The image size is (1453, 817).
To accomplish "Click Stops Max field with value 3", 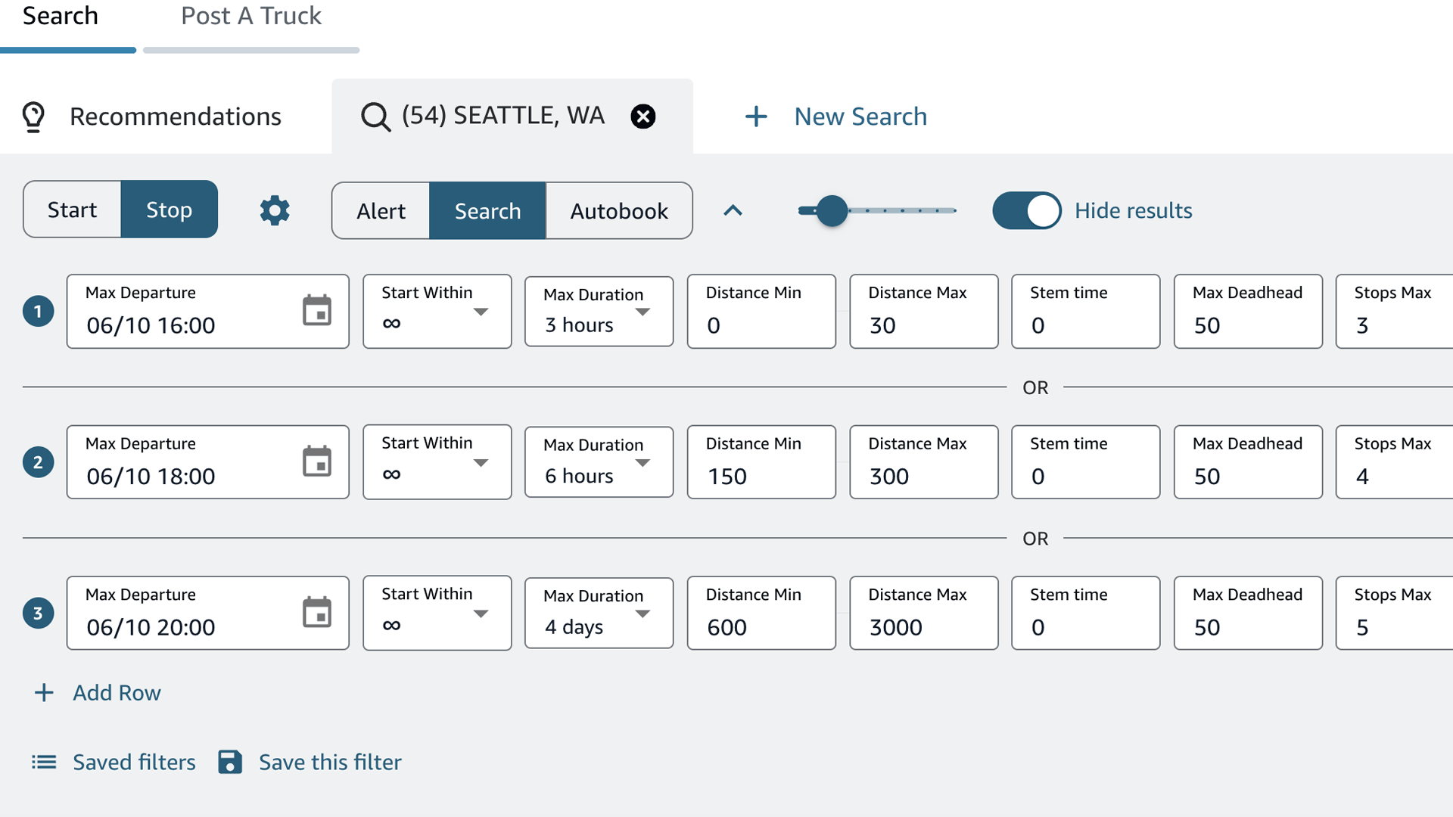I will (x=1395, y=311).
